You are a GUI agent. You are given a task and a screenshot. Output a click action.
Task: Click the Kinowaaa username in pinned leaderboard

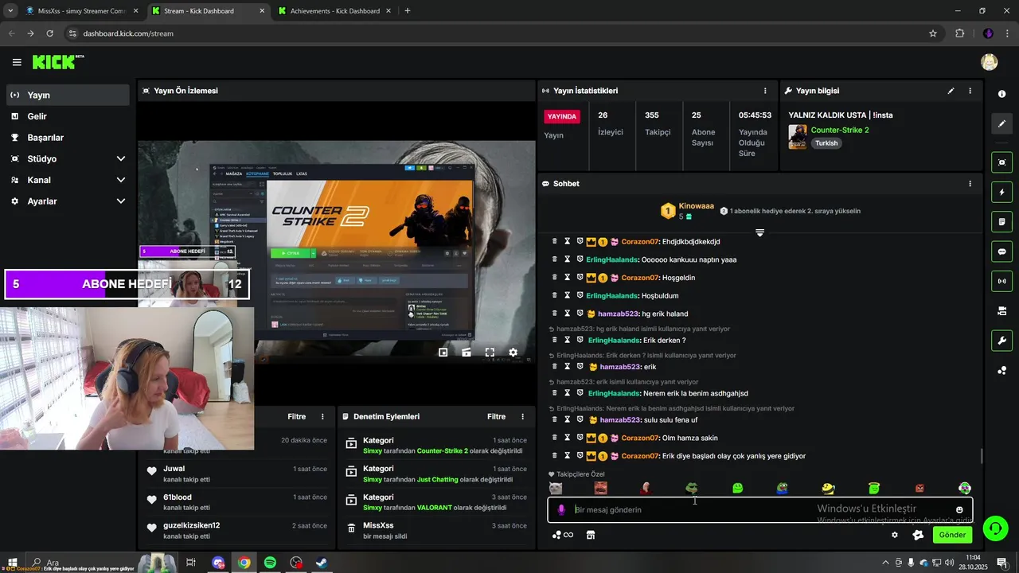tap(697, 205)
